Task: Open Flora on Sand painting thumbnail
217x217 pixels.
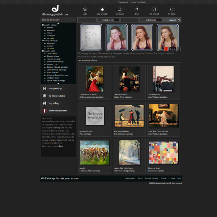Action: point(163,153)
